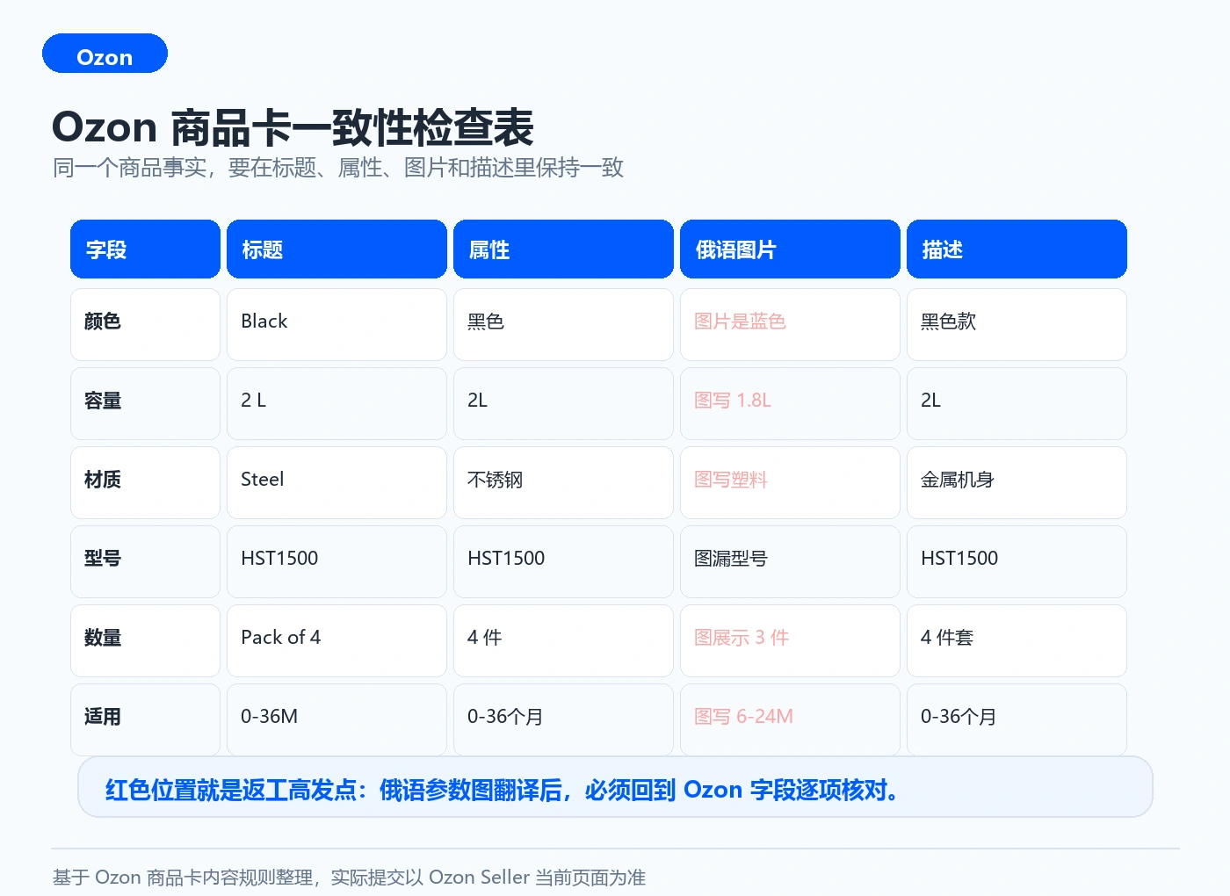Viewport: 1230px width, 896px height.
Task: Click the red '图写 6-24M' cell
Action: pos(790,719)
